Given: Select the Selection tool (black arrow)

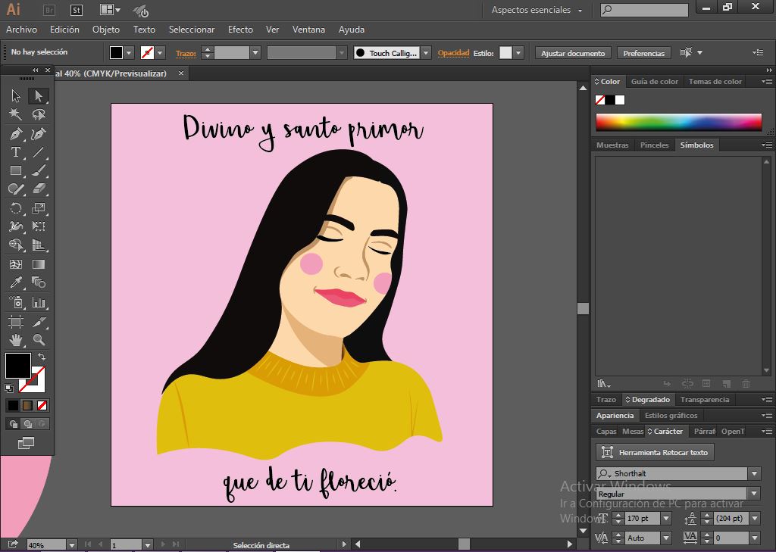Looking at the screenshot, I should coord(16,95).
